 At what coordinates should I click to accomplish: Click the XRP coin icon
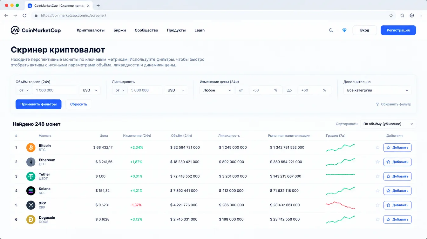[x=31, y=205]
